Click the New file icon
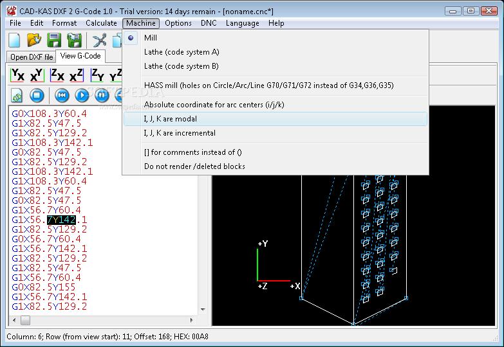 pos(14,40)
